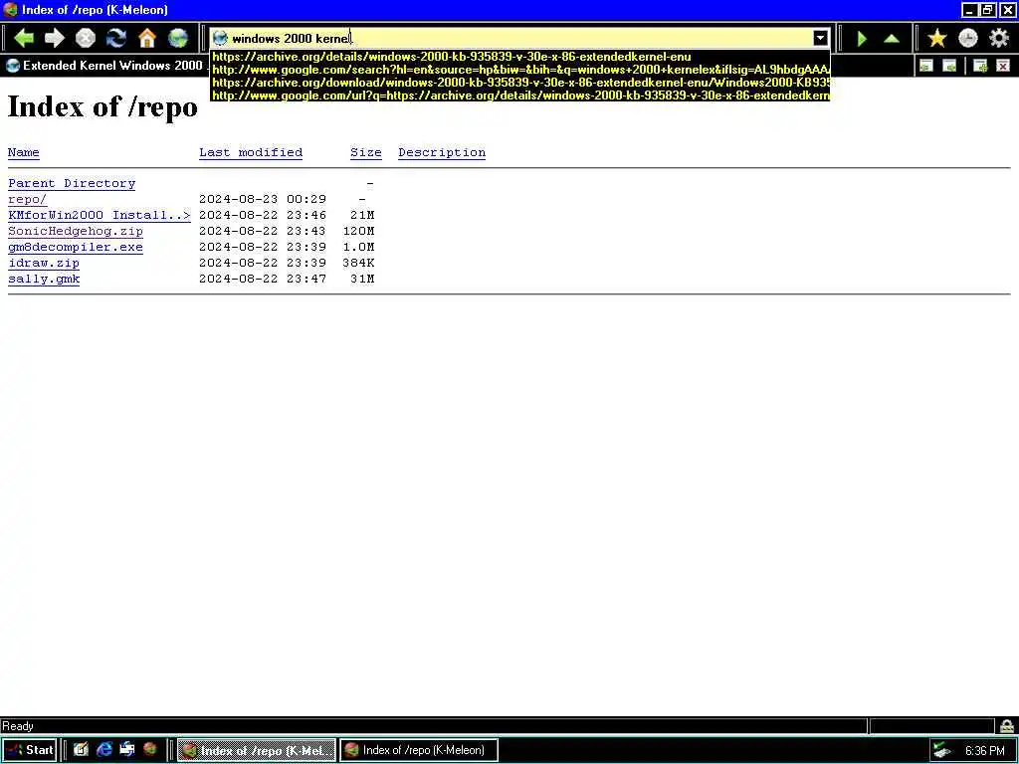Screen dimensions: 1019x764
Task: Click the site icon in address bar
Action: coord(220,39)
